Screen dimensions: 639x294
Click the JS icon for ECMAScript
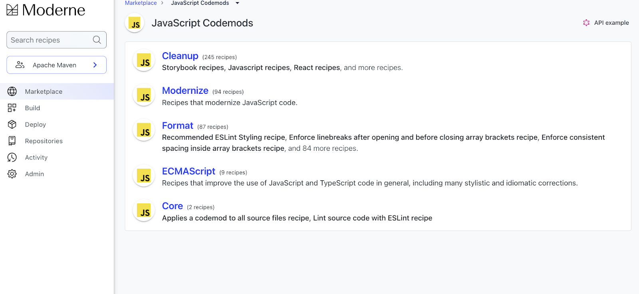click(144, 176)
